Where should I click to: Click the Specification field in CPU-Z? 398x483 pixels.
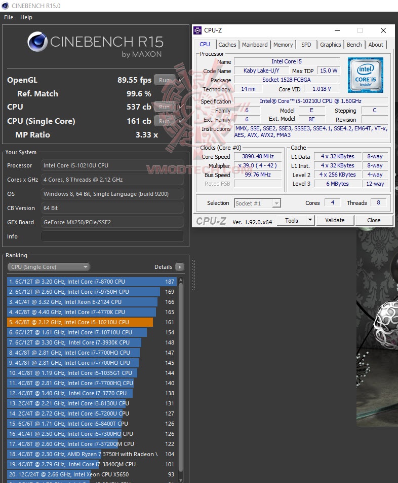coord(311,101)
